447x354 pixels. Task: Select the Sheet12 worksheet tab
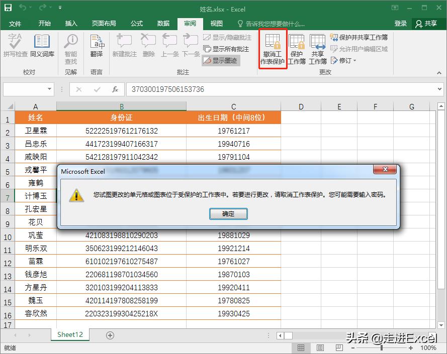click(69, 334)
